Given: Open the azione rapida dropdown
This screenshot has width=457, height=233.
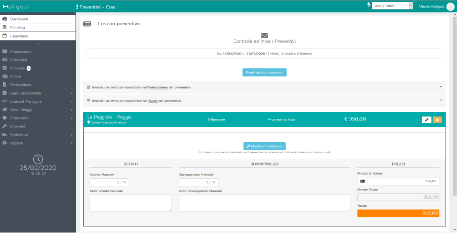Looking at the screenshot, I should point(393,6).
